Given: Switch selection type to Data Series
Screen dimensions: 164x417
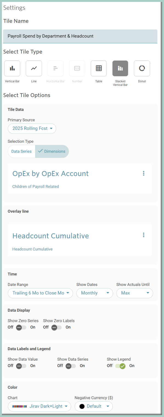Looking at the screenshot, I should 21,151.
